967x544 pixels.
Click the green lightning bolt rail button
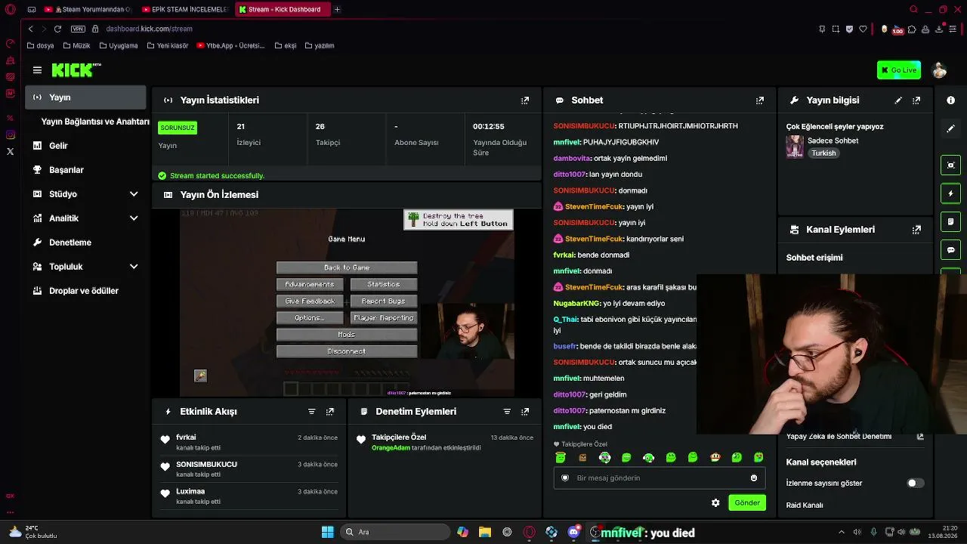pyautogui.click(x=950, y=193)
